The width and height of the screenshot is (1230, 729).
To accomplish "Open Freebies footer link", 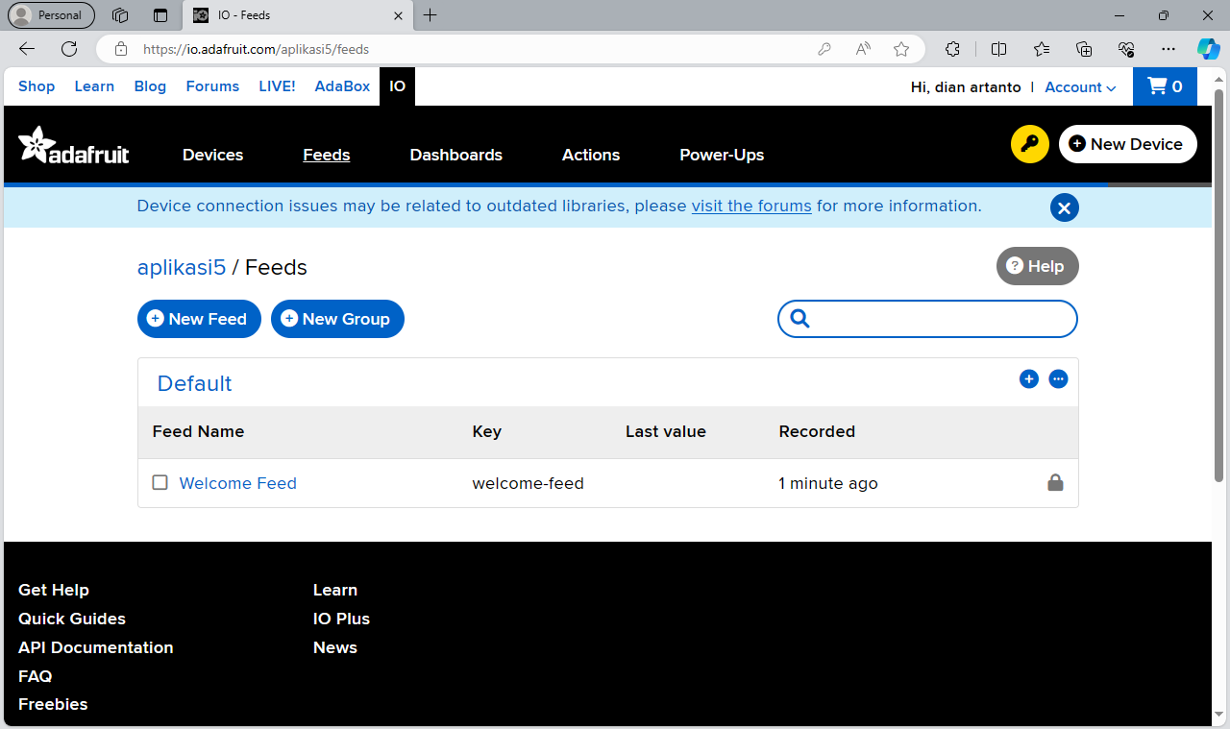I will point(53,704).
